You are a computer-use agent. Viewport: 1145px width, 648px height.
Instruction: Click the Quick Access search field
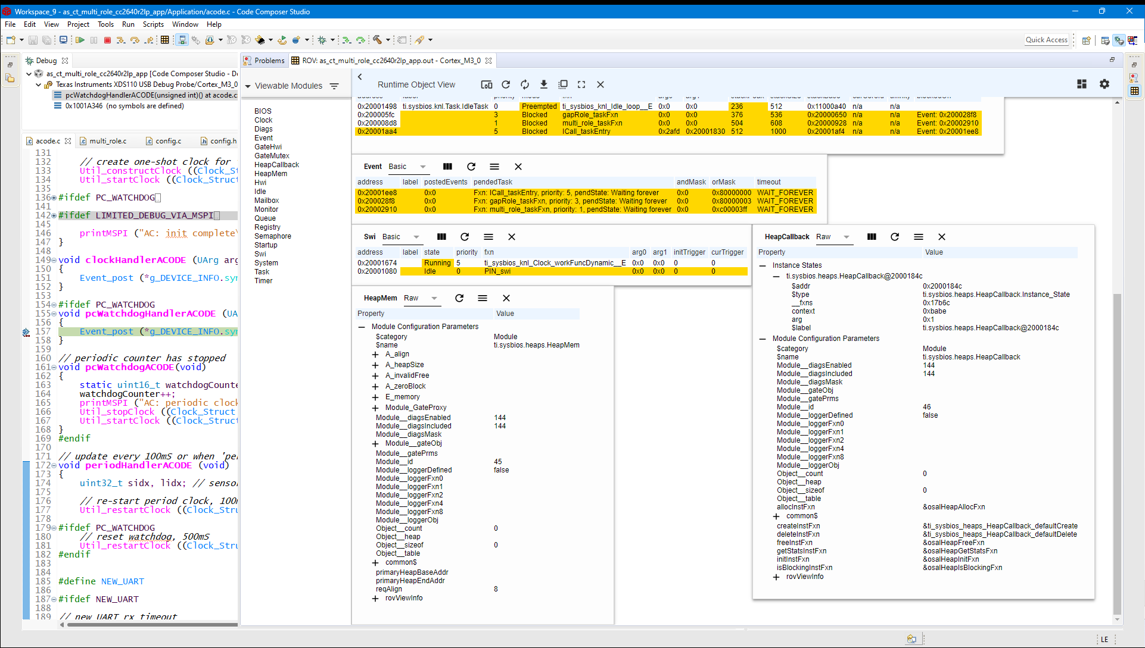click(1047, 40)
